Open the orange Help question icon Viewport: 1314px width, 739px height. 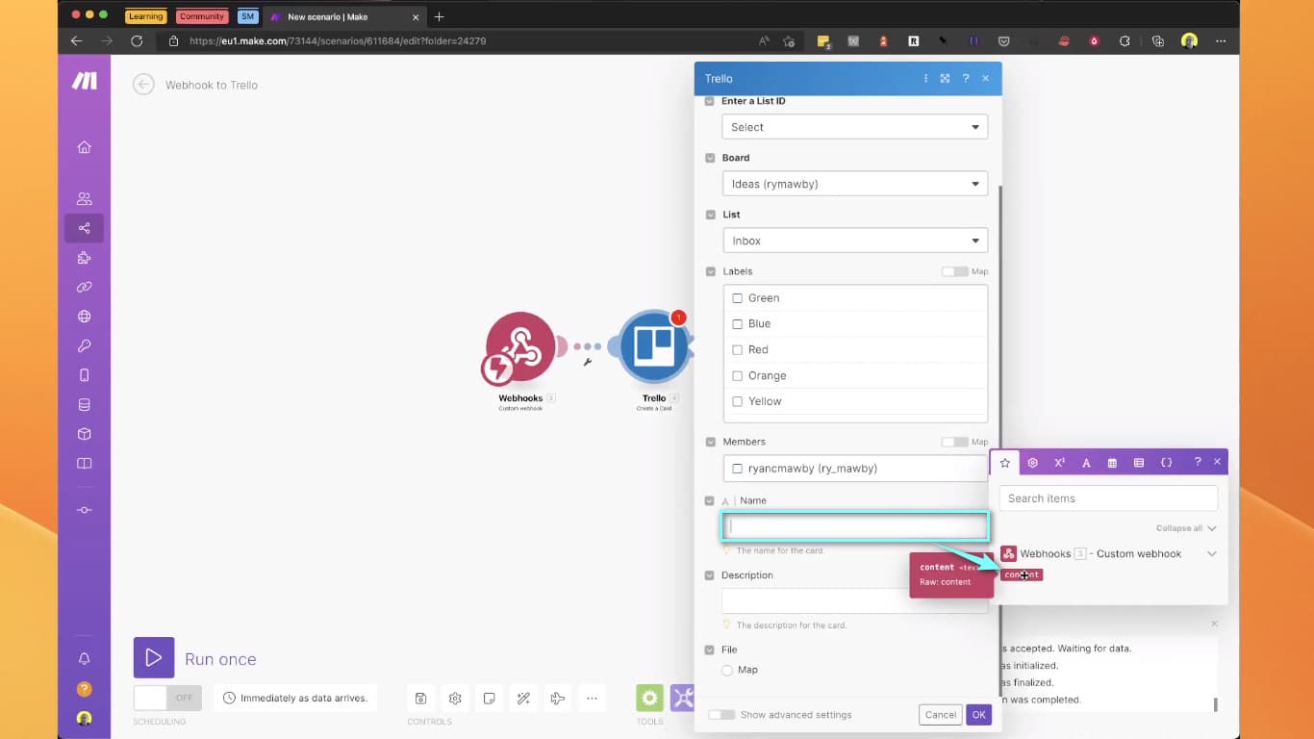(x=84, y=689)
